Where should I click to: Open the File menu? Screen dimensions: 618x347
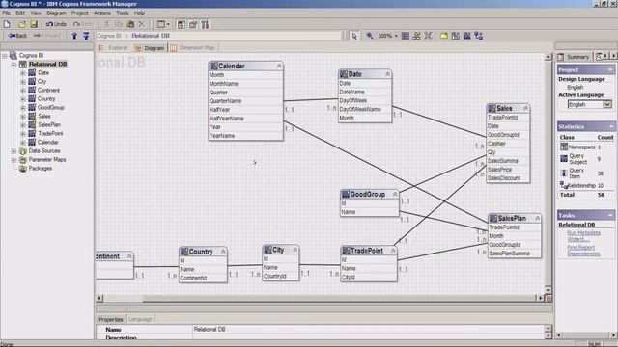coord(7,13)
